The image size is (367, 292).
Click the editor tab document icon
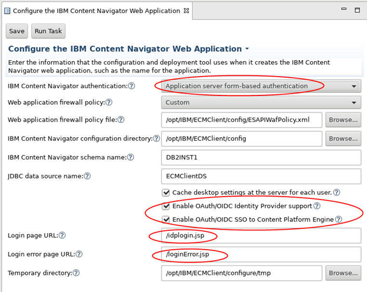point(7,11)
